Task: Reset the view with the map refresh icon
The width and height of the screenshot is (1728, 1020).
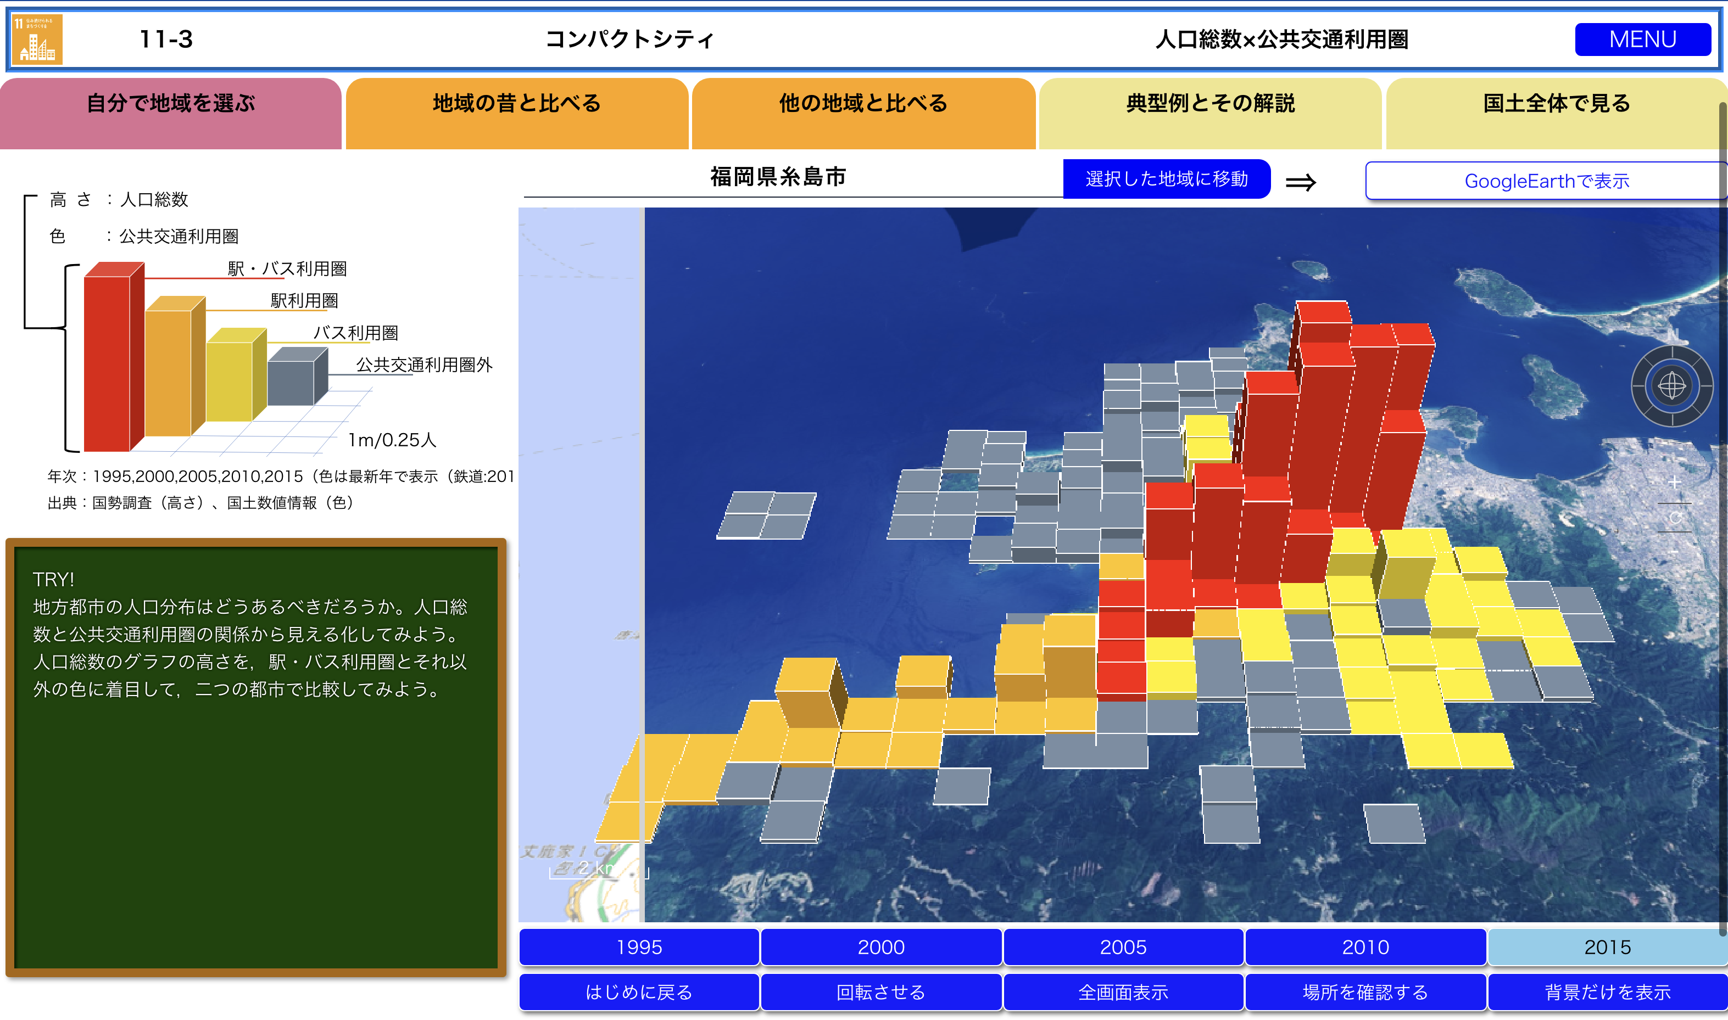Action: click(x=1675, y=518)
